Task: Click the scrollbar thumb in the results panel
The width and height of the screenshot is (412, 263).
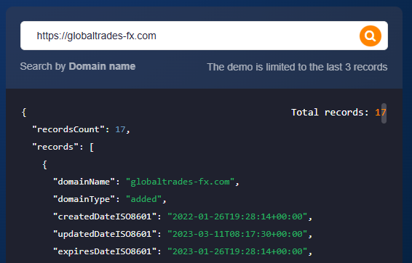Action: [384, 113]
